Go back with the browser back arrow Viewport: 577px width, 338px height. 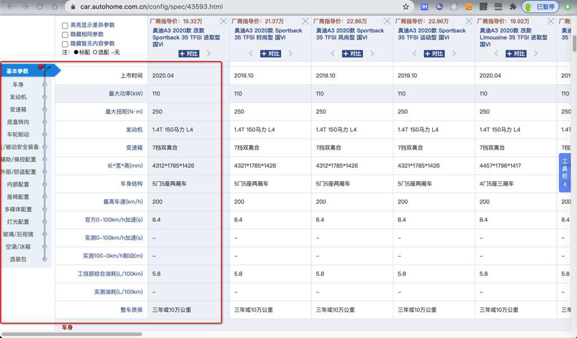(10, 7)
